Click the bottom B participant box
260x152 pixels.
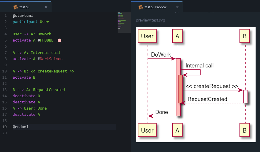click(x=245, y=130)
